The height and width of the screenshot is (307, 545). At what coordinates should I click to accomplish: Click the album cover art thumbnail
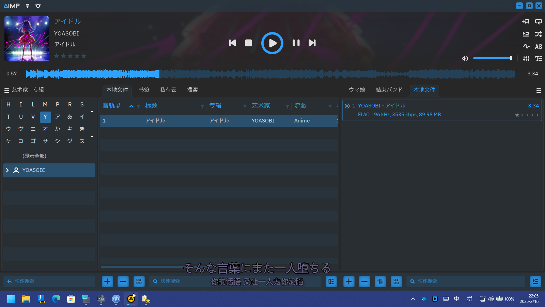click(x=27, y=39)
